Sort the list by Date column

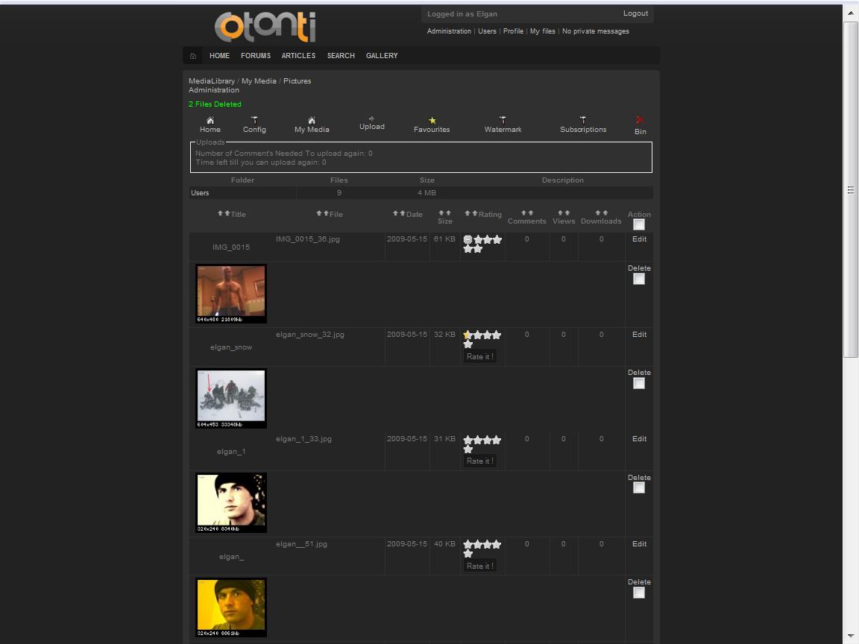[x=399, y=214]
